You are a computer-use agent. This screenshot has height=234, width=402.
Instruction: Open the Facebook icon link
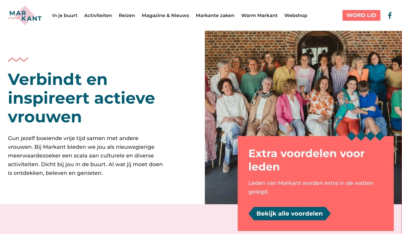390,15
